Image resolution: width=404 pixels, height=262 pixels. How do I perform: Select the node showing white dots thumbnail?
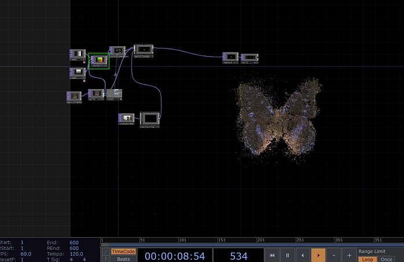pos(117,51)
